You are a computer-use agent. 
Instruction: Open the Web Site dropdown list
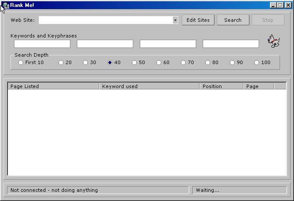point(175,20)
